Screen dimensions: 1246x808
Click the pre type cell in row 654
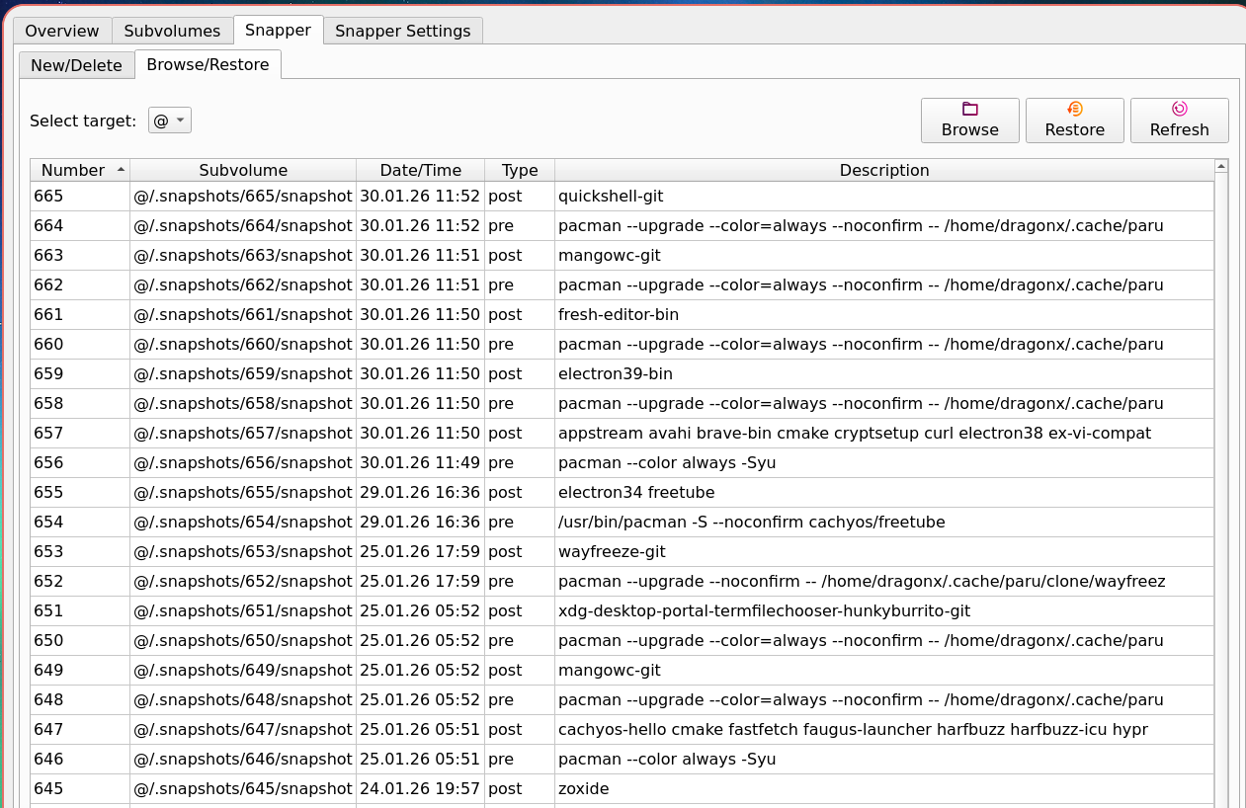[519, 522]
